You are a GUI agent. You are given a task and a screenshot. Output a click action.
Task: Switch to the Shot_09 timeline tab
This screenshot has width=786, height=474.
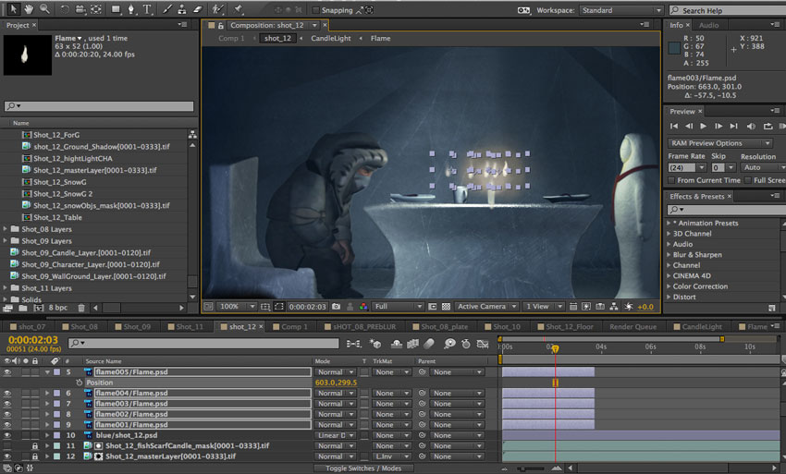tap(133, 327)
